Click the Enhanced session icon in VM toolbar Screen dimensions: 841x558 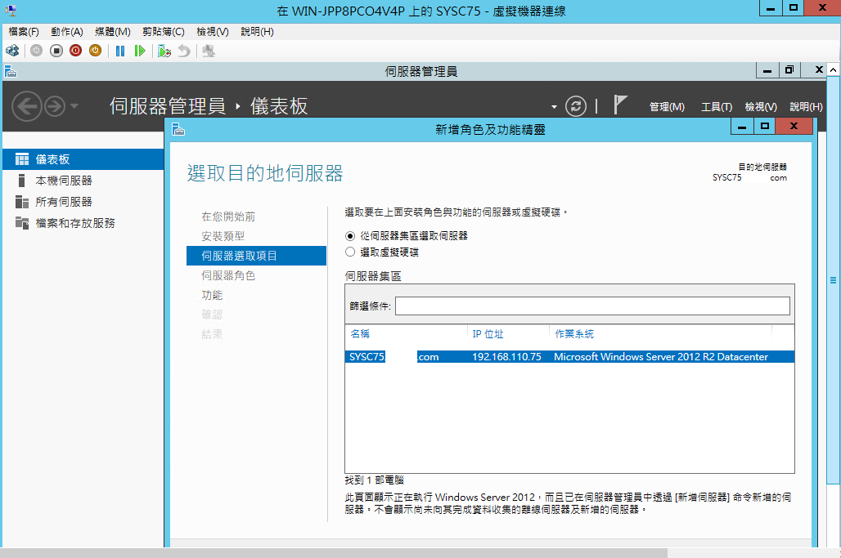(209, 51)
